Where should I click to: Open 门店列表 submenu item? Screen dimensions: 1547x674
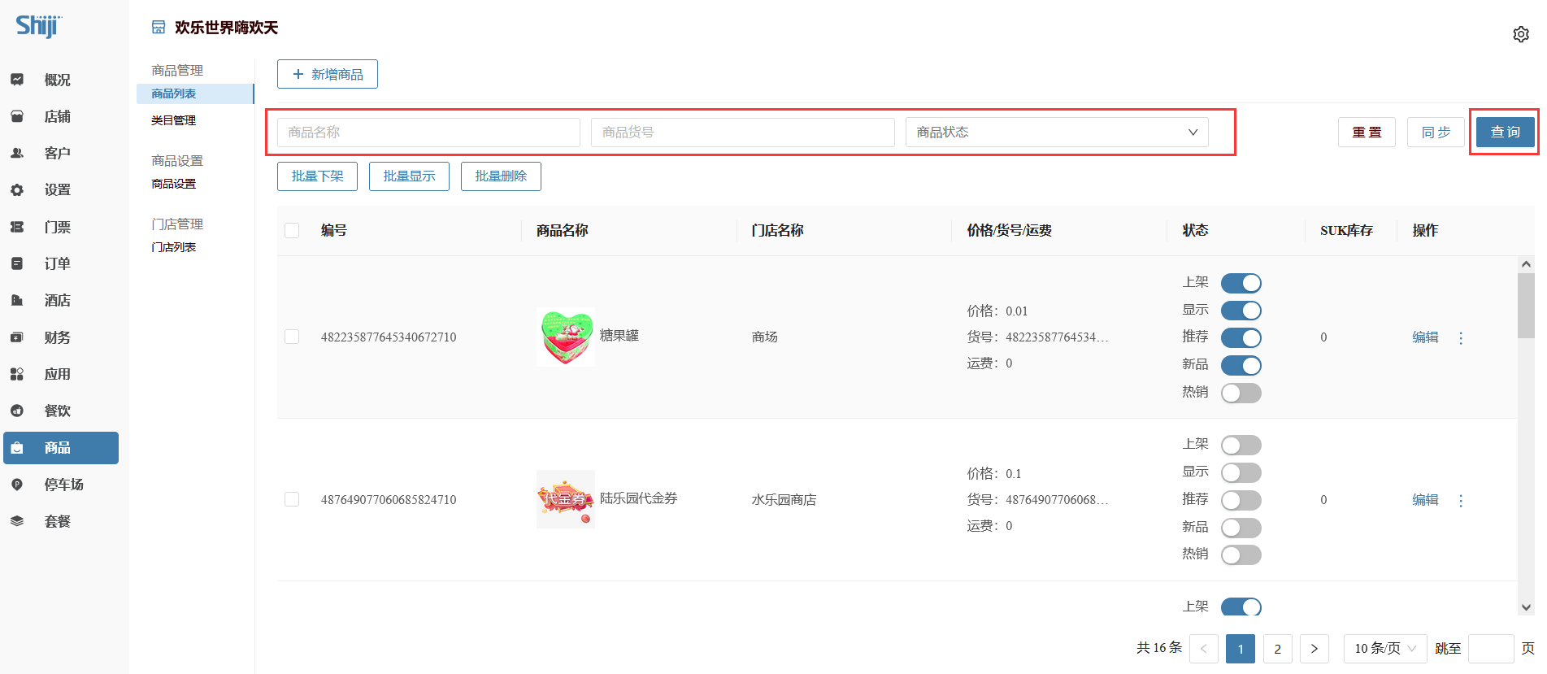173,247
